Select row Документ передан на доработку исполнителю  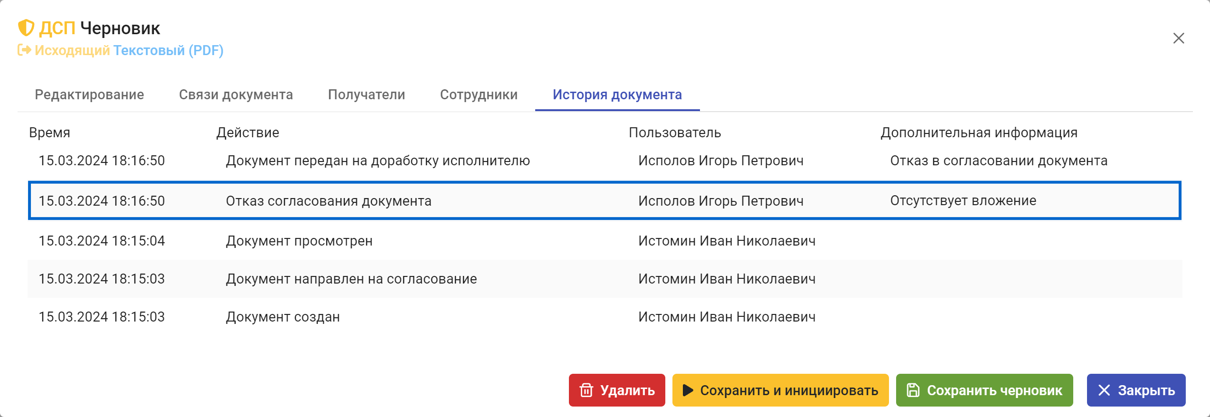[605, 161]
